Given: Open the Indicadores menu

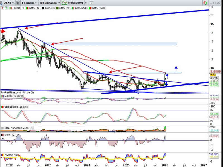Looking at the screenshot, I should 76,3.
